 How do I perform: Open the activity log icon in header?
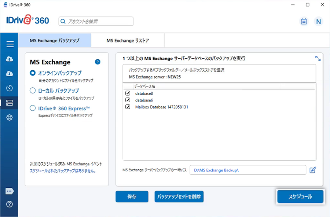[x=304, y=22]
